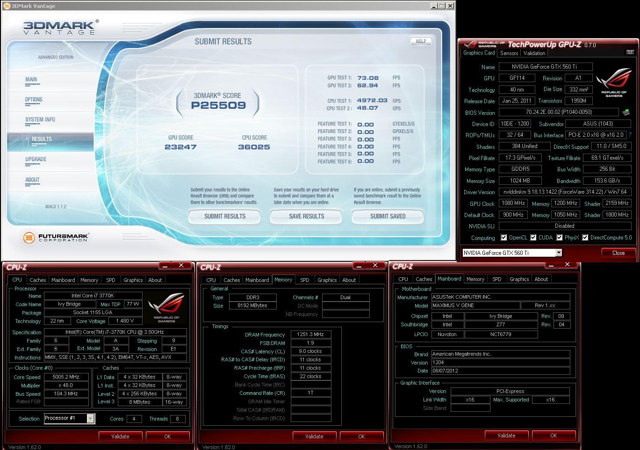Viewport: 640px width, 450px height.
Task: Click SUBMIT SAVED button
Action: [388, 216]
